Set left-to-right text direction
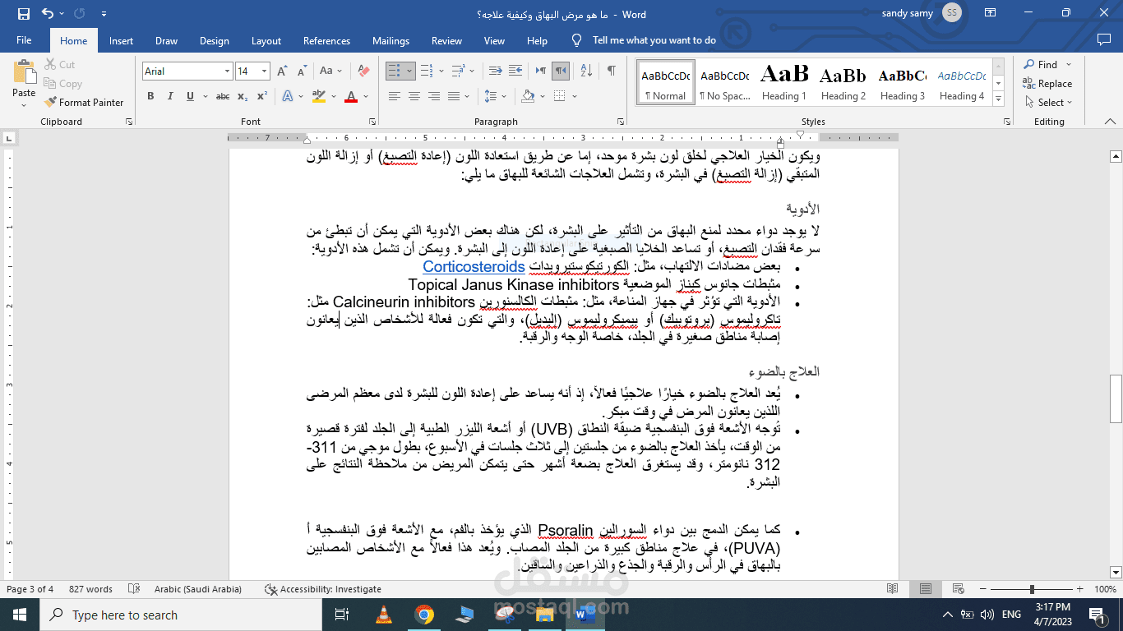 tap(541, 71)
